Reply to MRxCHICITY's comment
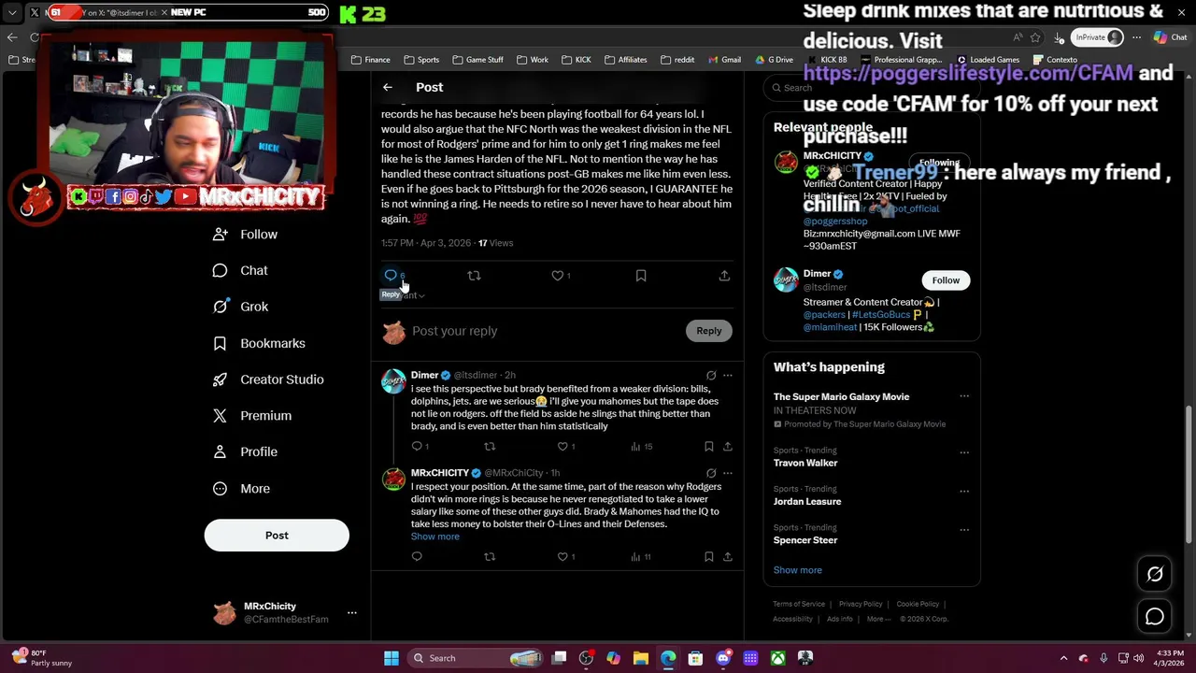 pos(417,557)
